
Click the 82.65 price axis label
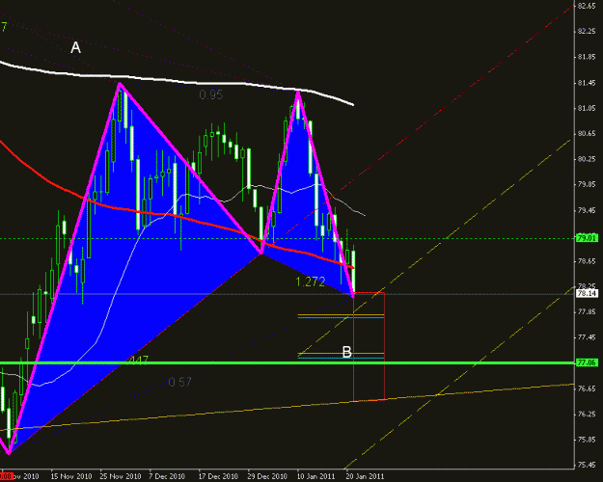pyautogui.click(x=587, y=6)
